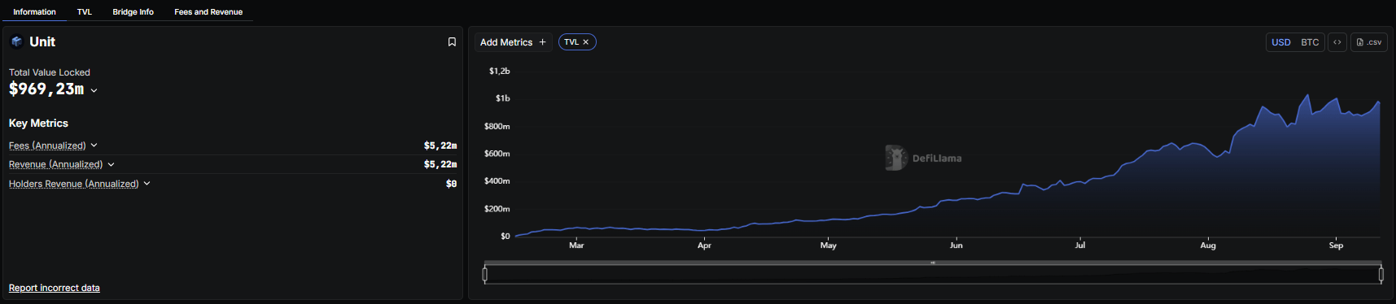The image size is (1396, 304).
Task: Click the Revenue $5,22m value
Action: point(440,164)
